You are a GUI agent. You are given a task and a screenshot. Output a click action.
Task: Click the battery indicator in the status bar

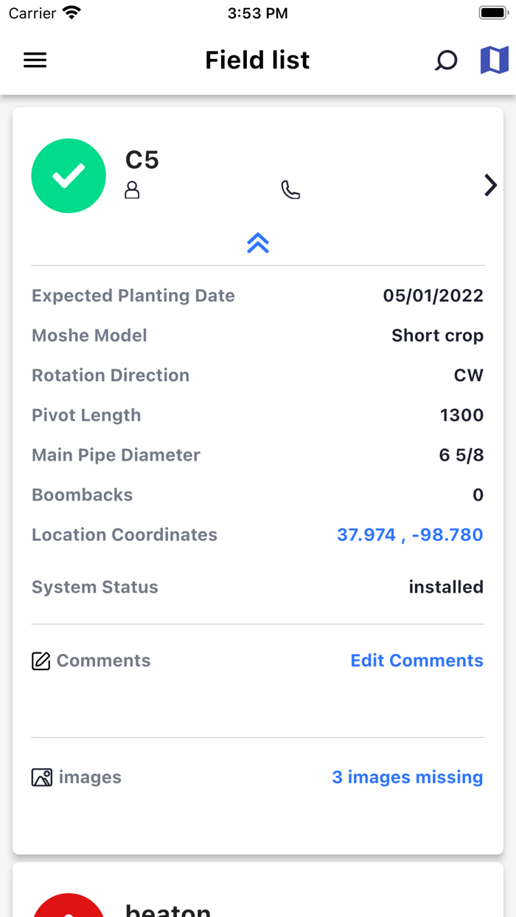click(x=492, y=12)
